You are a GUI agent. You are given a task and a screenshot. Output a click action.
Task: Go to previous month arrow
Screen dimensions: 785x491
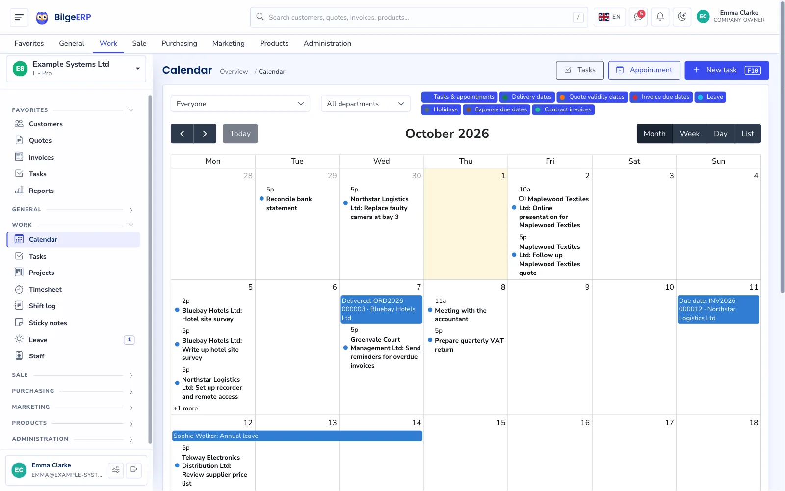(x=182, y=134)
